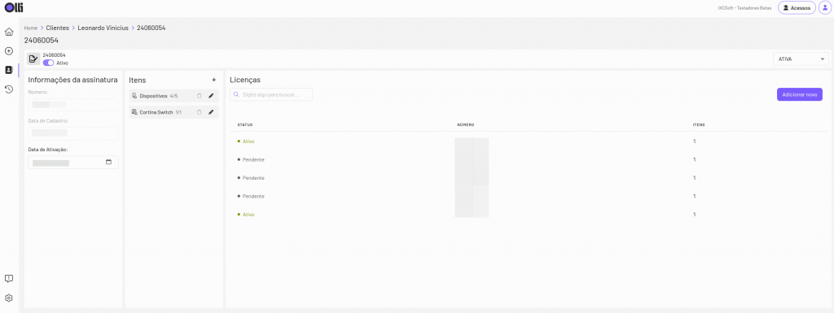Open the Home icon in sidebar
This screenshot has width=834, height=313.
8,32
